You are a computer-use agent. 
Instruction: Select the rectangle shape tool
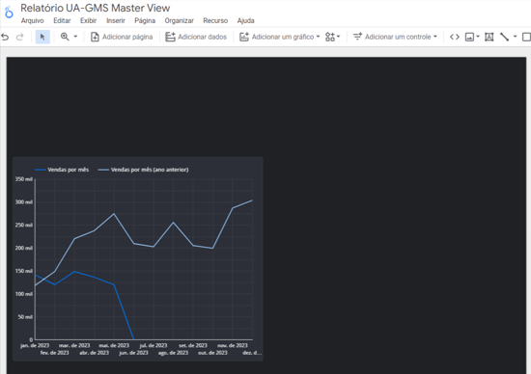click(x=526, y=37)
